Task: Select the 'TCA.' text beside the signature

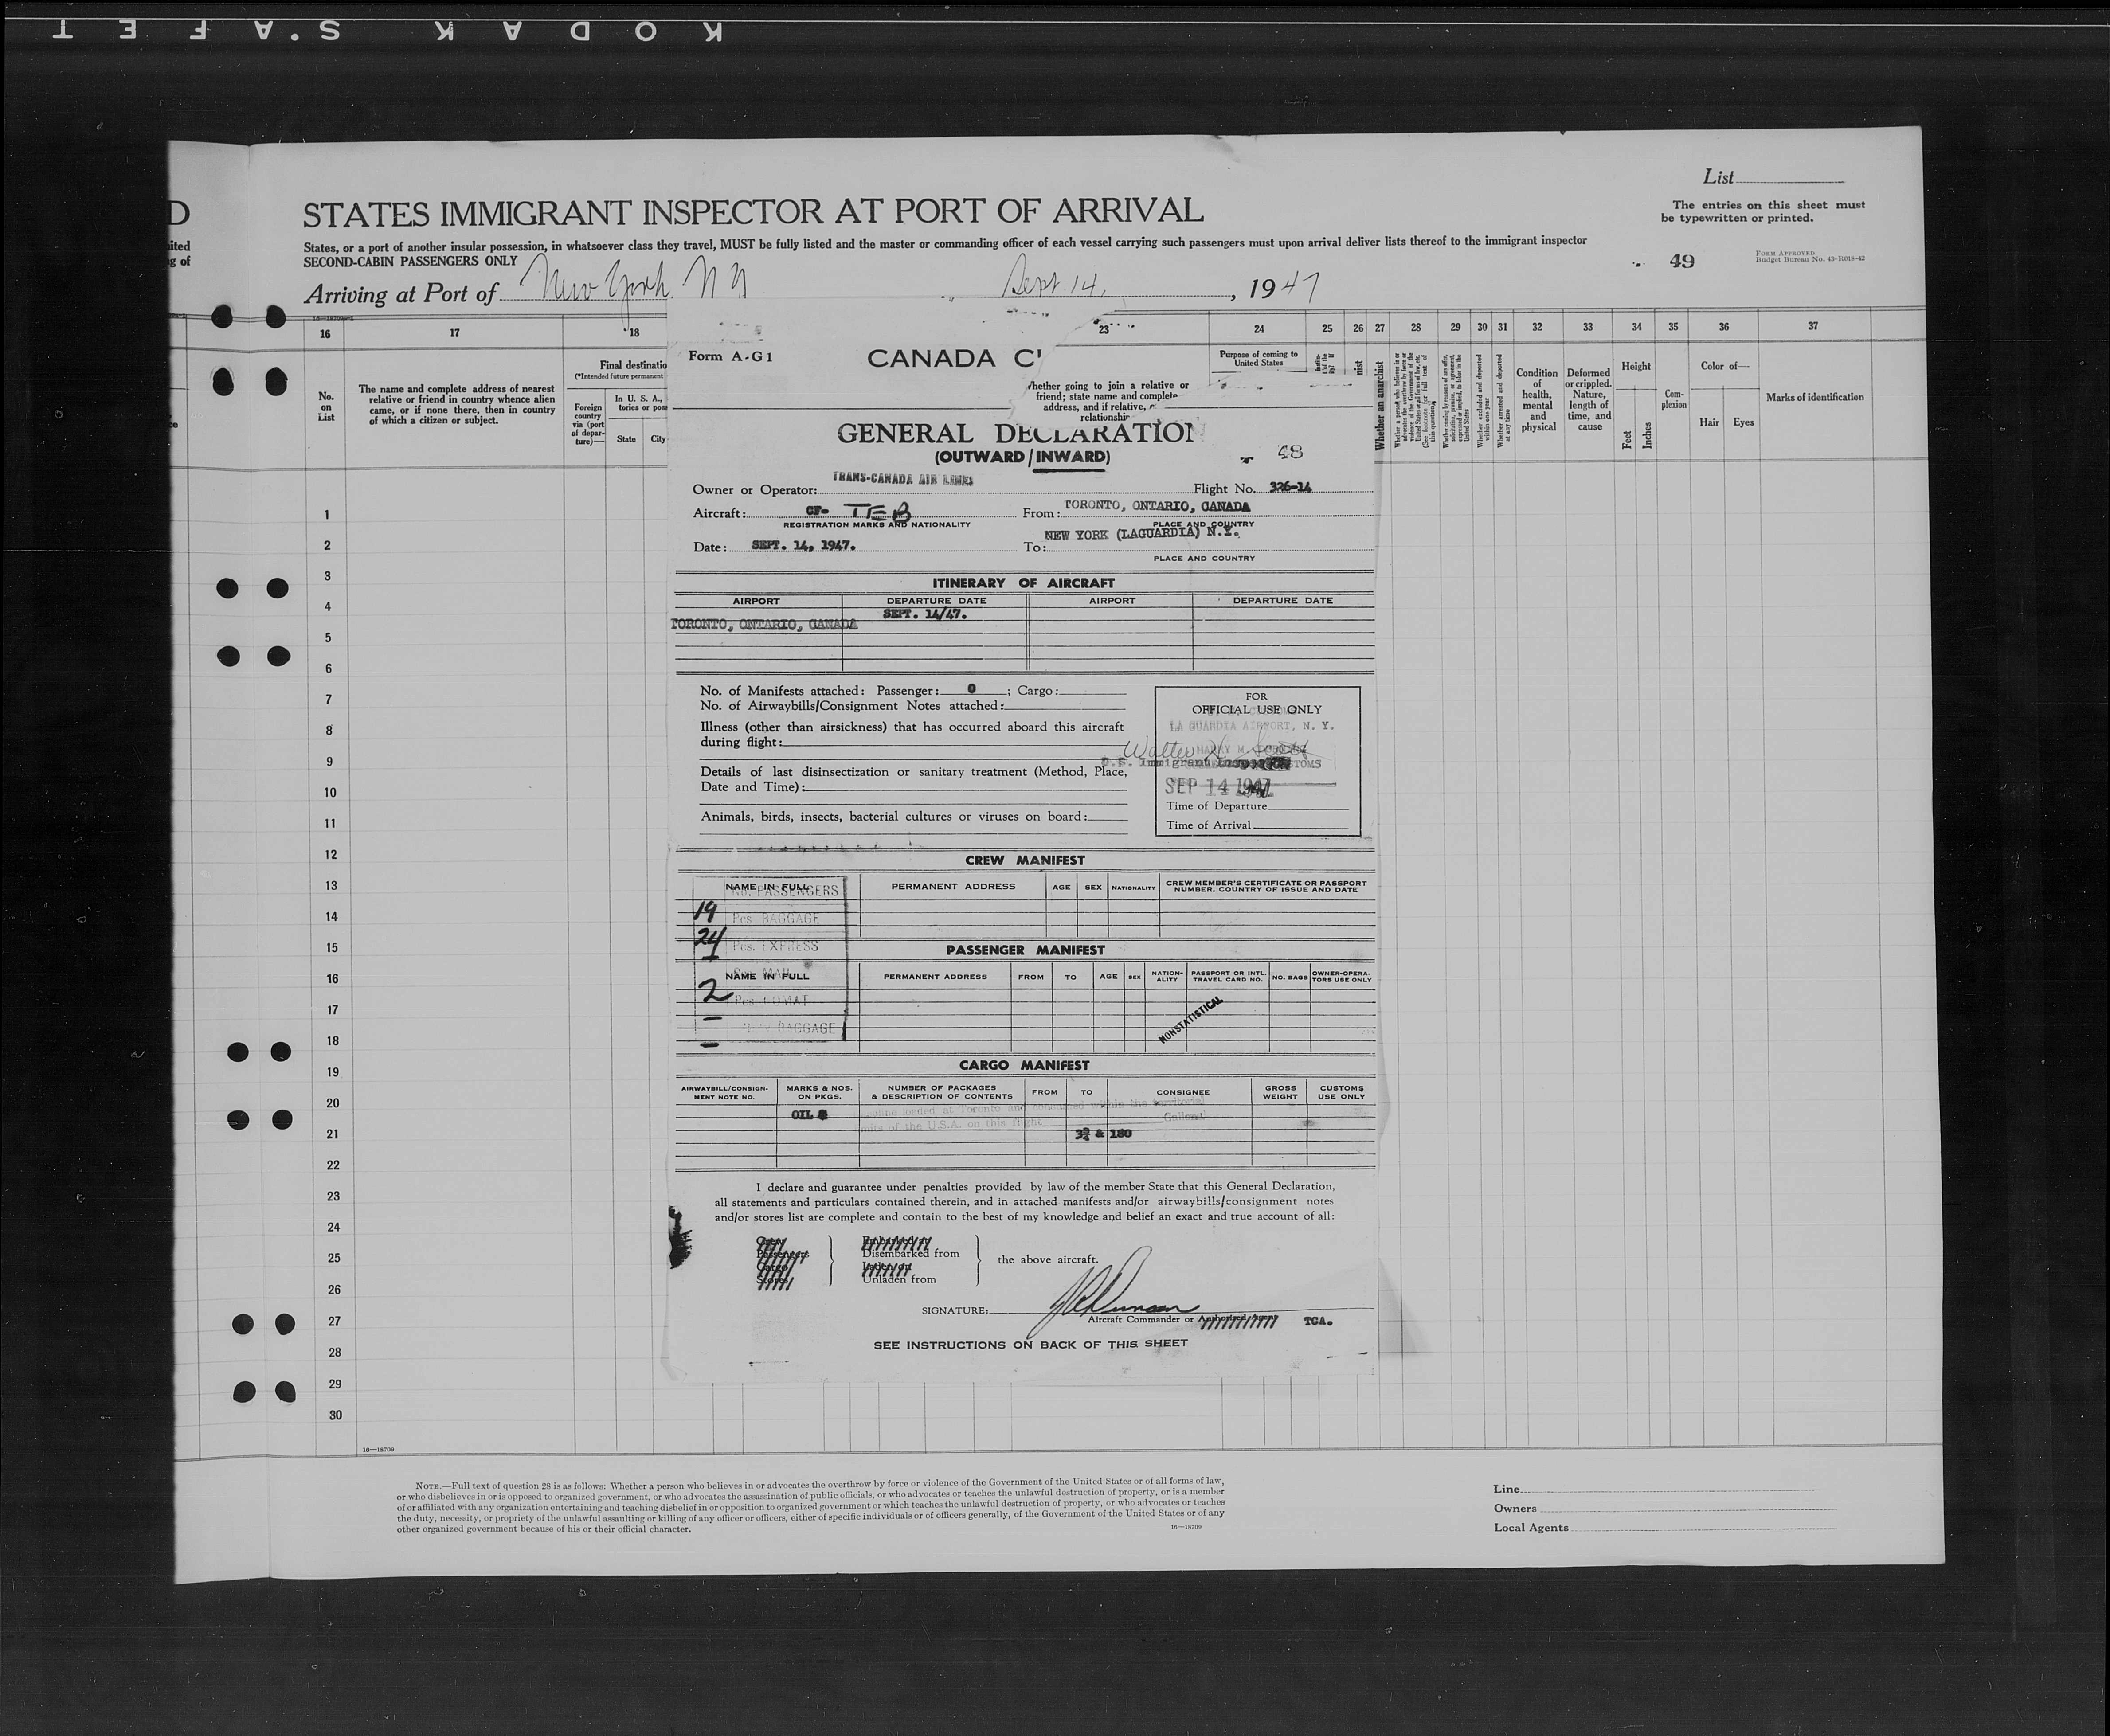Action: coord(1318,1321)
